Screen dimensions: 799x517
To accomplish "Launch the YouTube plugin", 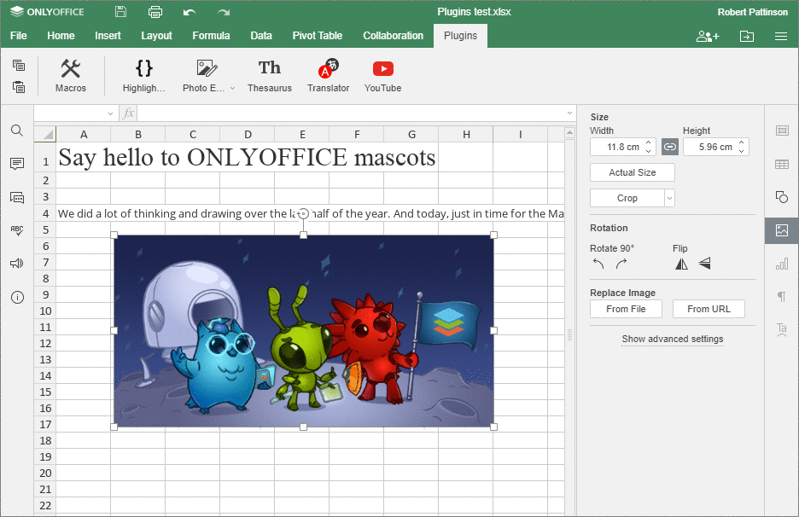I will (x=382, y=75).
